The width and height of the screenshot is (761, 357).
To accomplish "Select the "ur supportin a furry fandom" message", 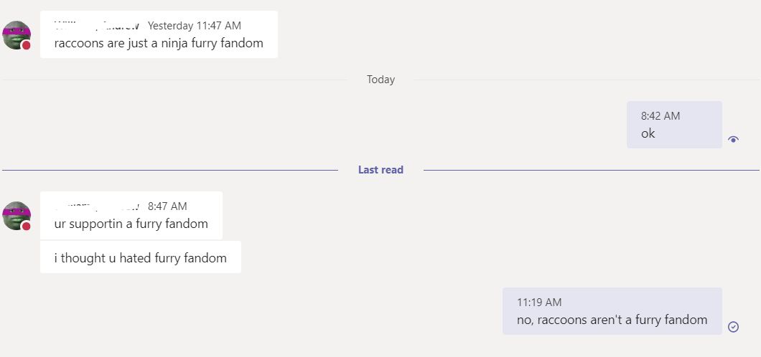I will point(131,224).
